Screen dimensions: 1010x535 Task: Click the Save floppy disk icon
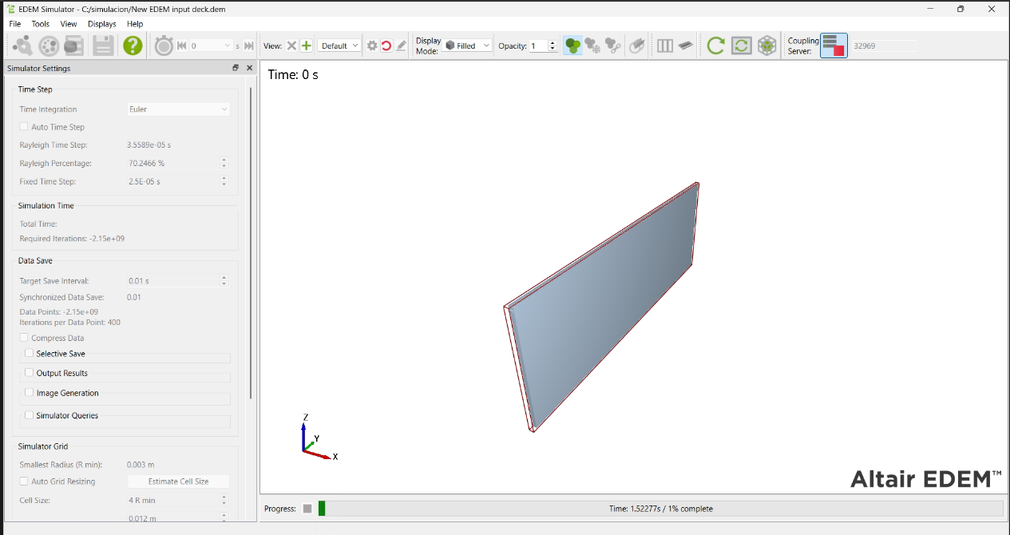coord(102,46)
